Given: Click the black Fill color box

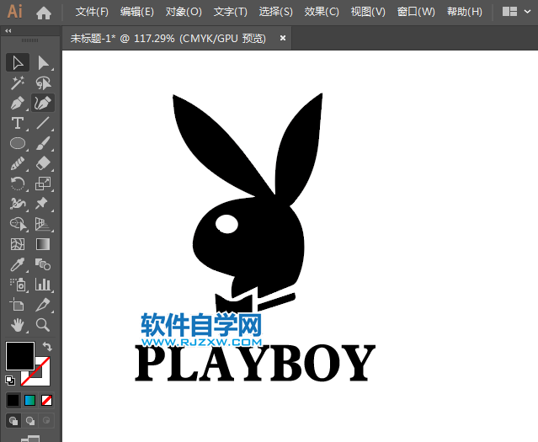Looking at the screenshot, I should (x=20, y=356).
